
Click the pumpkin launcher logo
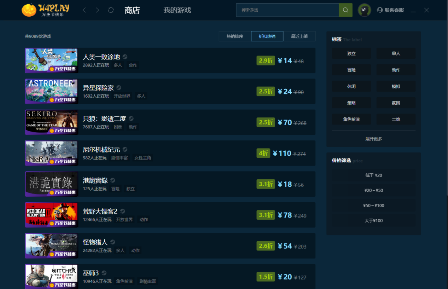coord(29,10)
